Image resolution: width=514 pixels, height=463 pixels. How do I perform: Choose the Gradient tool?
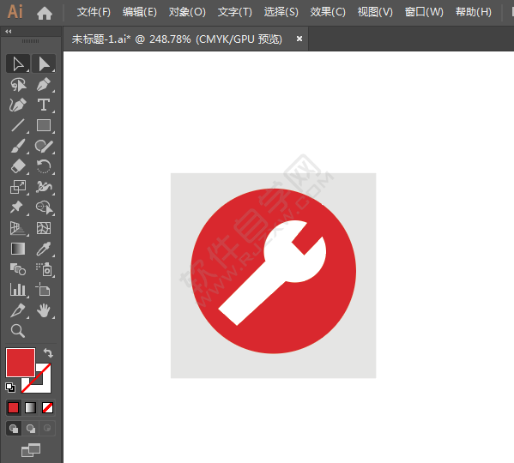[18, 249]
